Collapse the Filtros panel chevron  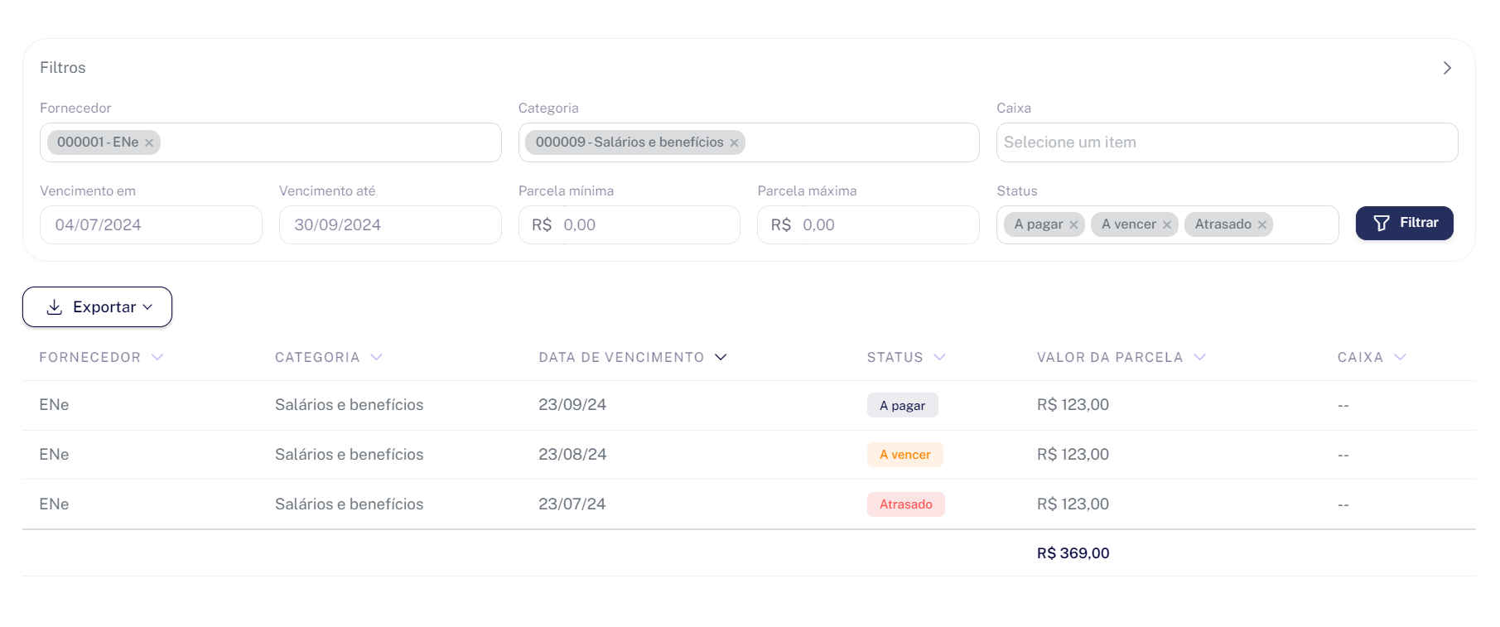[1447, 68]
